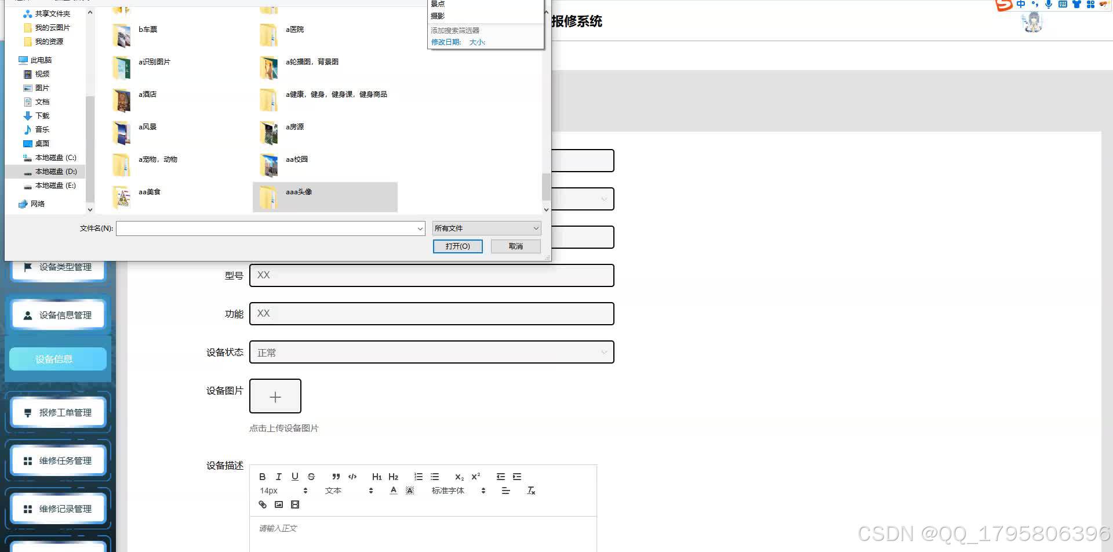Apply Heading 2 format
1113x552 pixels.
coord(393,477)
